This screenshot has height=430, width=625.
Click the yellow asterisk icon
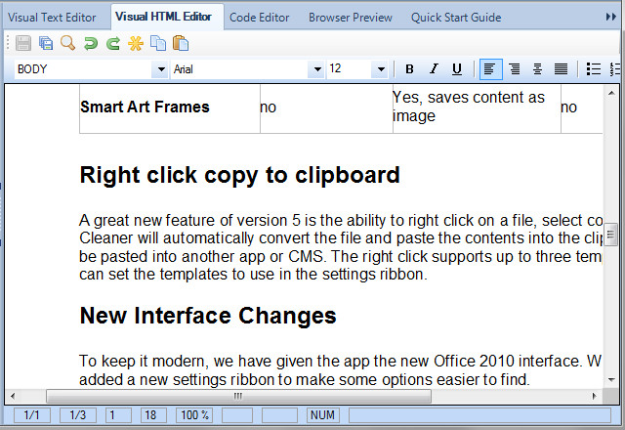click(x=136, y=43)
